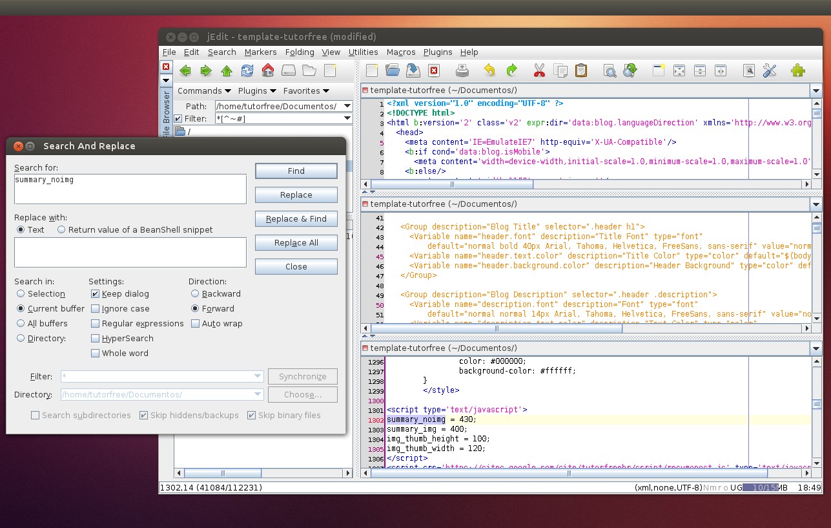Go to the home directory in the file browser

click(268, 71)
